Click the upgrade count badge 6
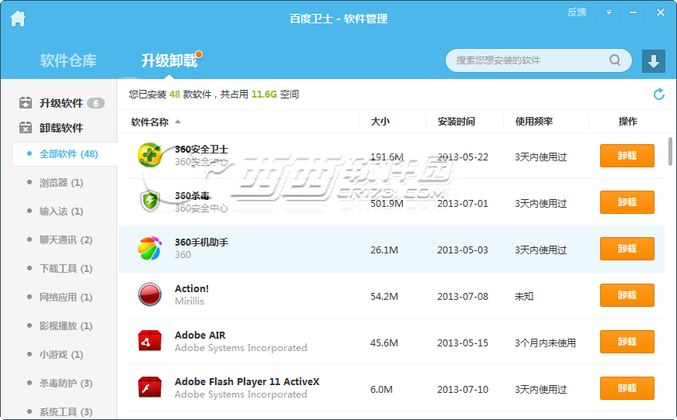This screenshot has height=420, width=677. [95, 103]
